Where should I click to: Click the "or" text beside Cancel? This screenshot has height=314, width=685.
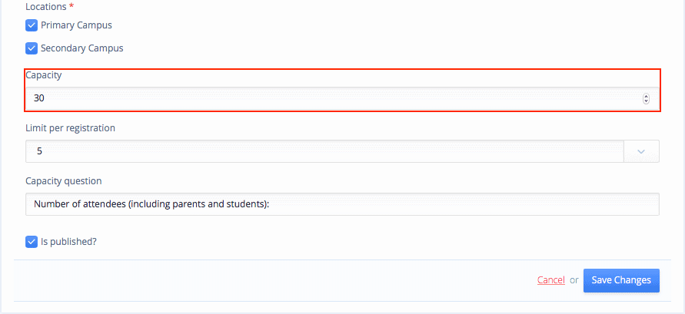coord(574,280)
